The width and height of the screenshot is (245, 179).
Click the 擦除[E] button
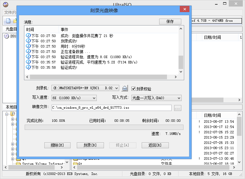pos(57,145)
